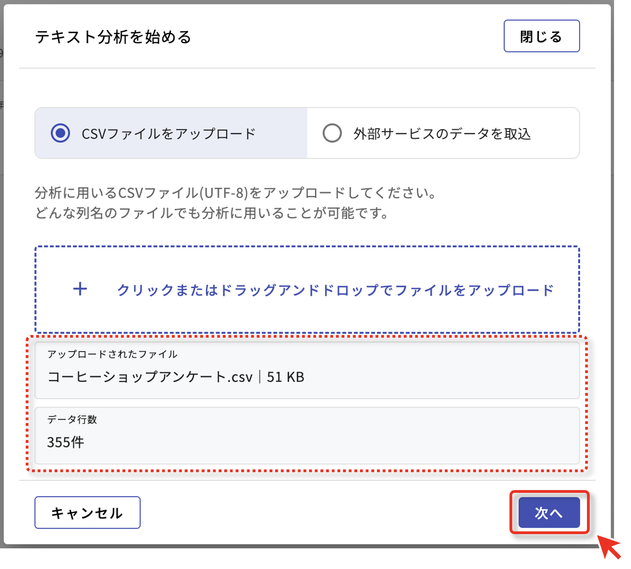Click キャンセル to cancel the upload

click(87, 512)
